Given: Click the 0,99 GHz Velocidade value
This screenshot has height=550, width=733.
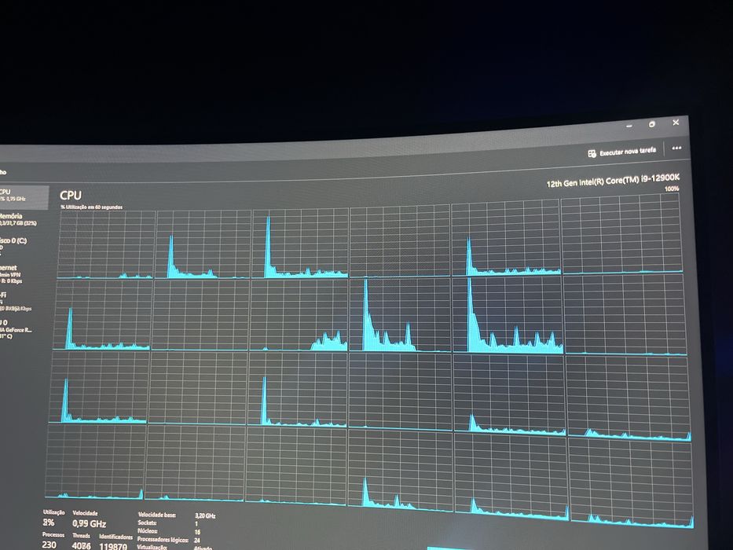Looking at the screenshot, I should 90,523.
